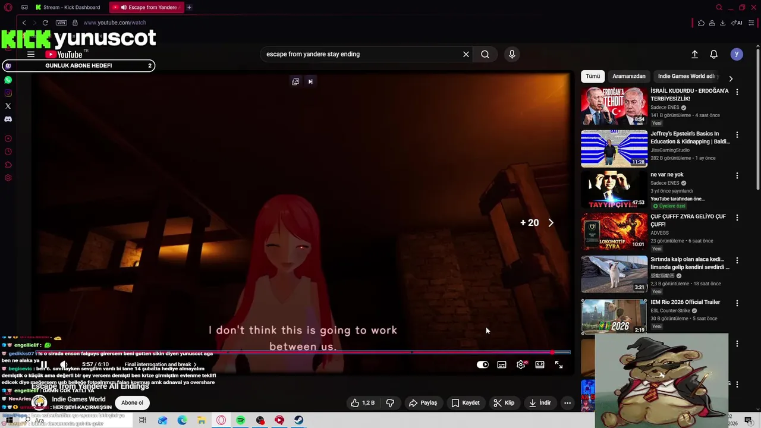Open Spotify from the Windows taskbar
Viewport: 761px width, 428px height.
point(241,420)
